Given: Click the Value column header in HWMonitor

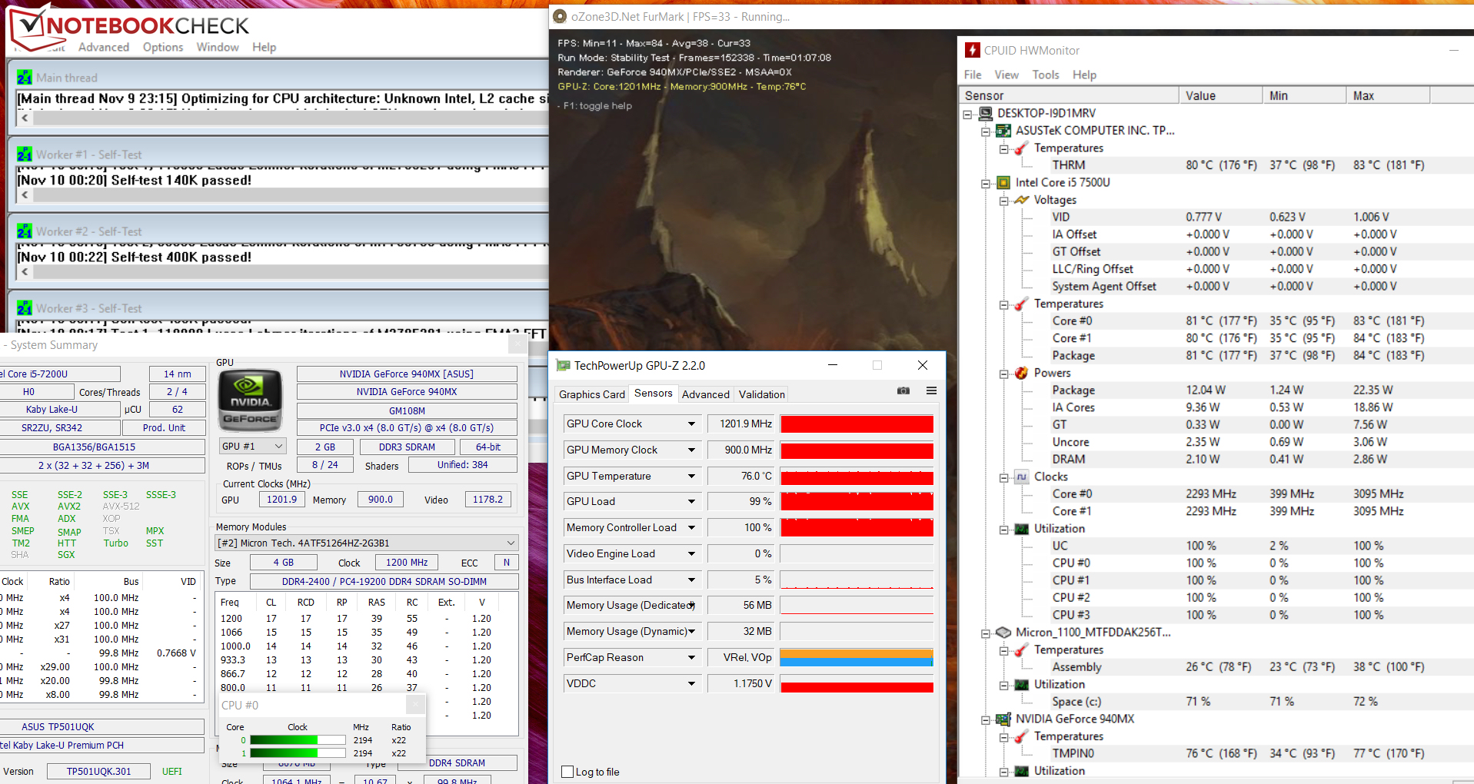Looking at the screenshot, I should click(x=1220, y=95).
